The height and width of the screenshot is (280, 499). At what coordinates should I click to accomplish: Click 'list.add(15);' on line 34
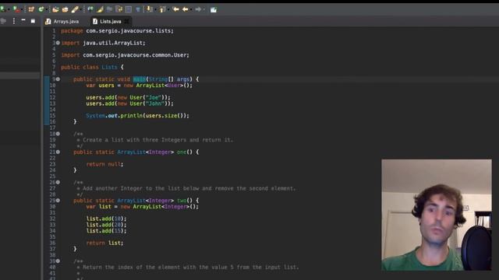pyautogui.click(x=106, y=231)
